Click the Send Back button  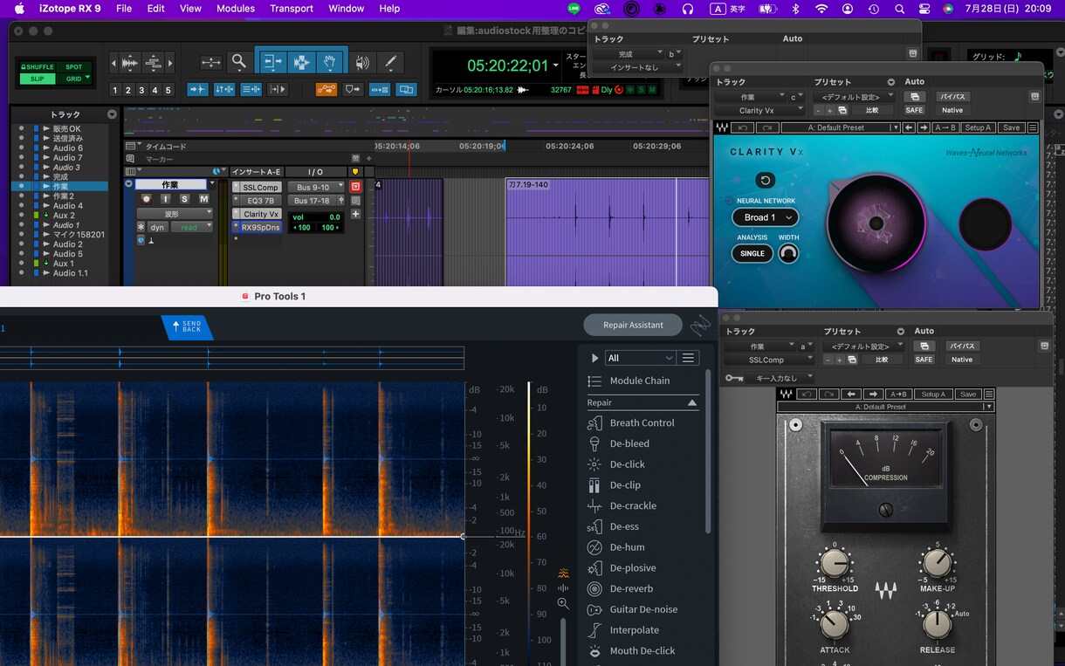(x=188, y=326)
